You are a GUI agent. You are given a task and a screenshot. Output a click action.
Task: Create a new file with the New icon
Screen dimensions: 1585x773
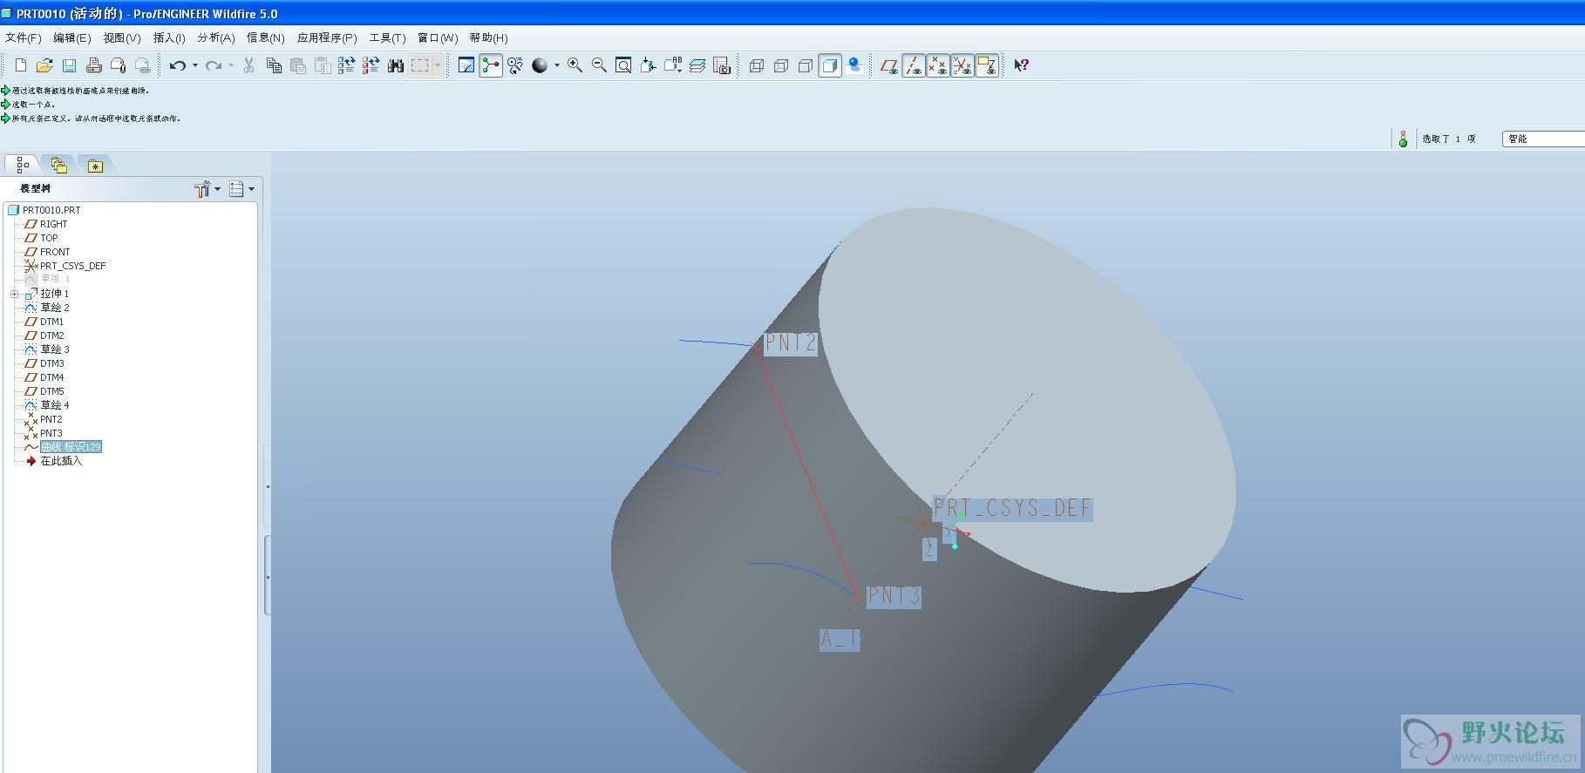click(x=21, y=65)
